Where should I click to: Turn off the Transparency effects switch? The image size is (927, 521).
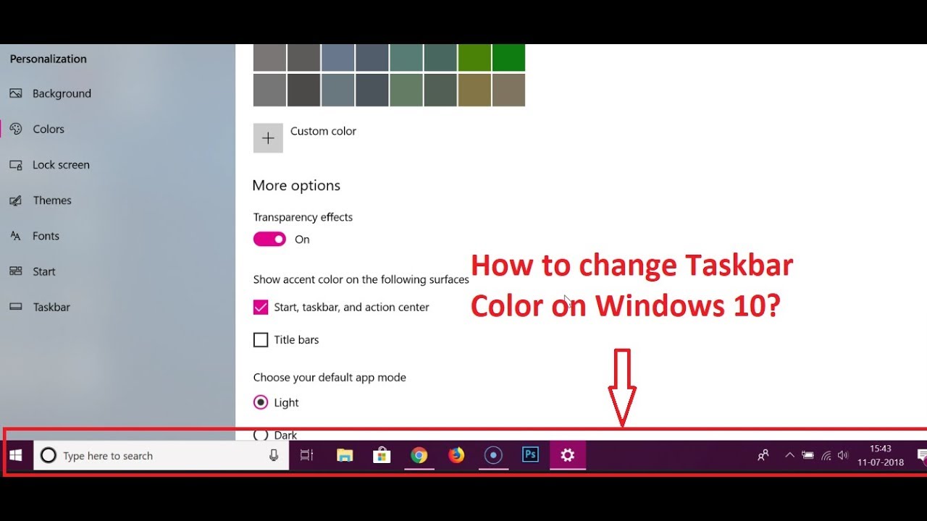pos(269,240)
